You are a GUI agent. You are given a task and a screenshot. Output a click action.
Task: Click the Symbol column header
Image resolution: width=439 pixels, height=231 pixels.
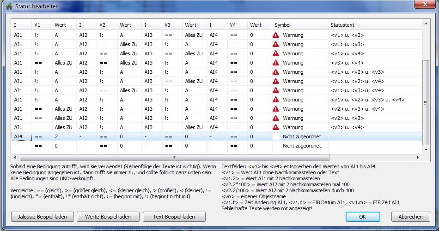click(282, 24)
